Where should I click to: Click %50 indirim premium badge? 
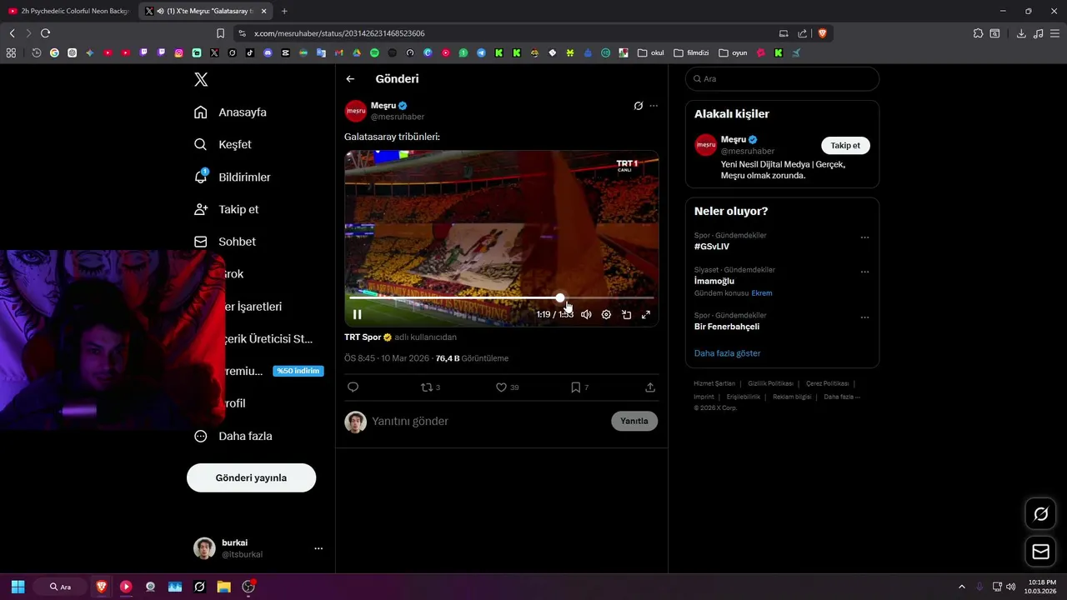click(298, 371)
